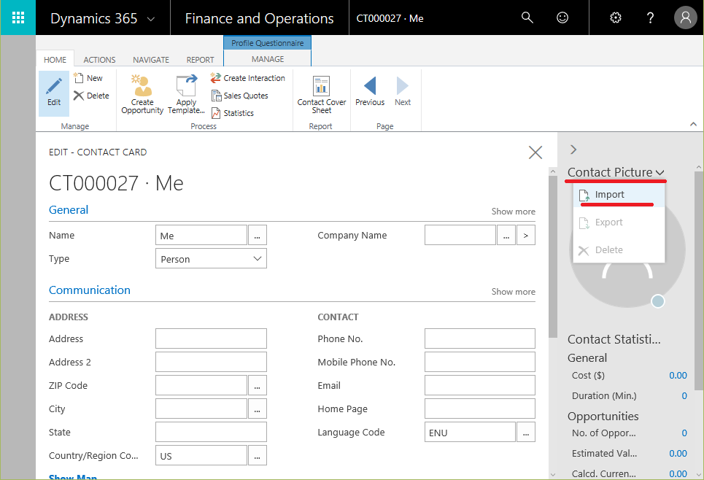704x480 pixels.
Task: Switch to the HOME ribbon tab
Action: coord(55,60)
